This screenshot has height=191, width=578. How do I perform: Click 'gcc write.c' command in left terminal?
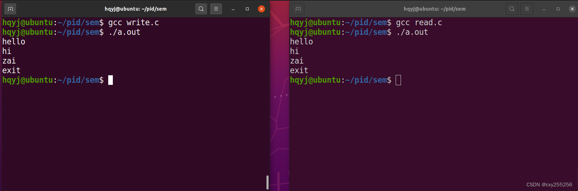[x=133, y=23]
